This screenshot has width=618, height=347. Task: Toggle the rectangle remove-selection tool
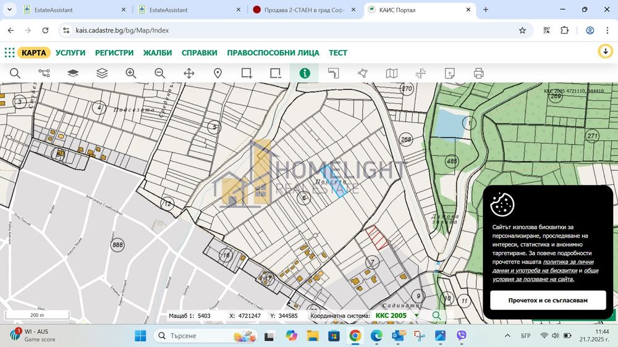(276, 73)
